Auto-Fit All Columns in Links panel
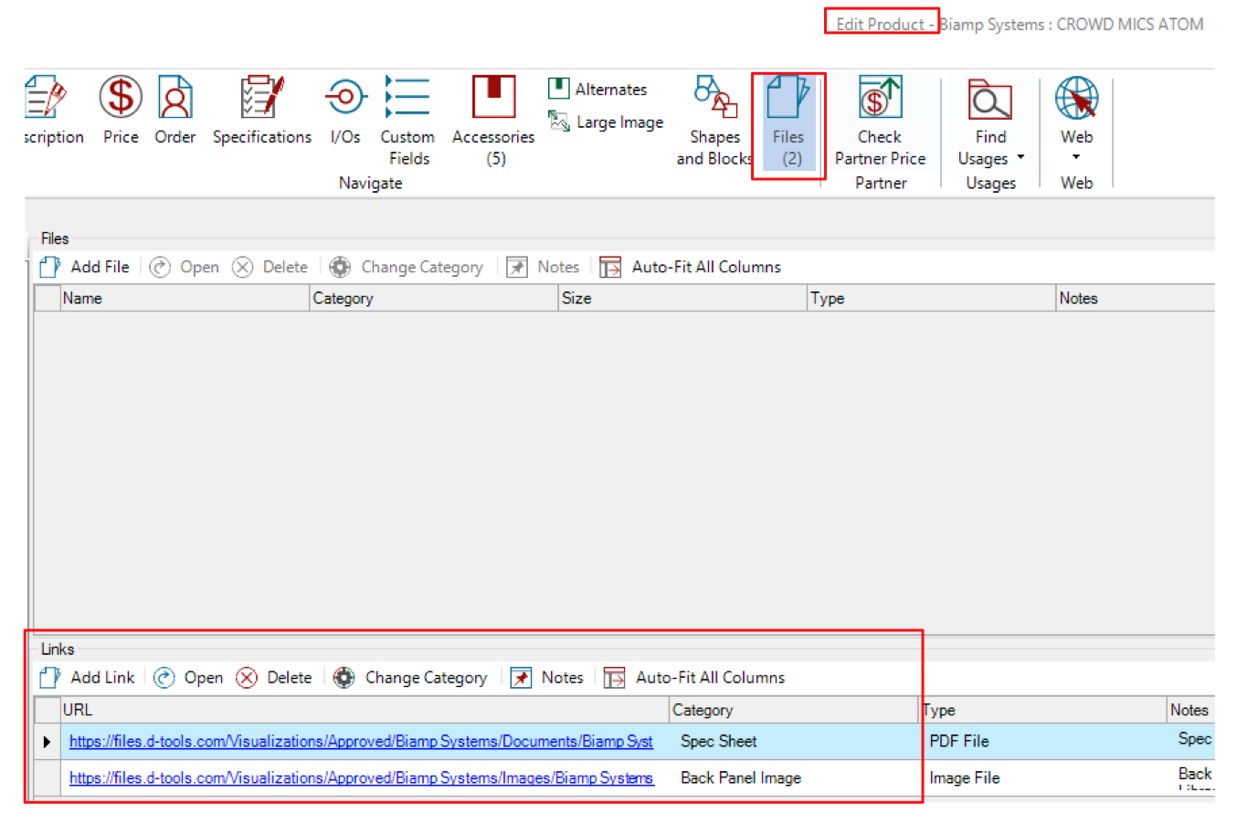The height and width of the screenshot is (824, 1237). pos(694,677)
